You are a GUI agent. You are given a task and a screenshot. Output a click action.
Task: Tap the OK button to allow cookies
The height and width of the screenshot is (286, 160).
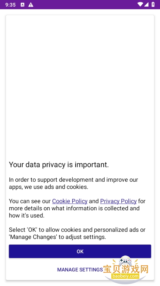coord(80,251)
